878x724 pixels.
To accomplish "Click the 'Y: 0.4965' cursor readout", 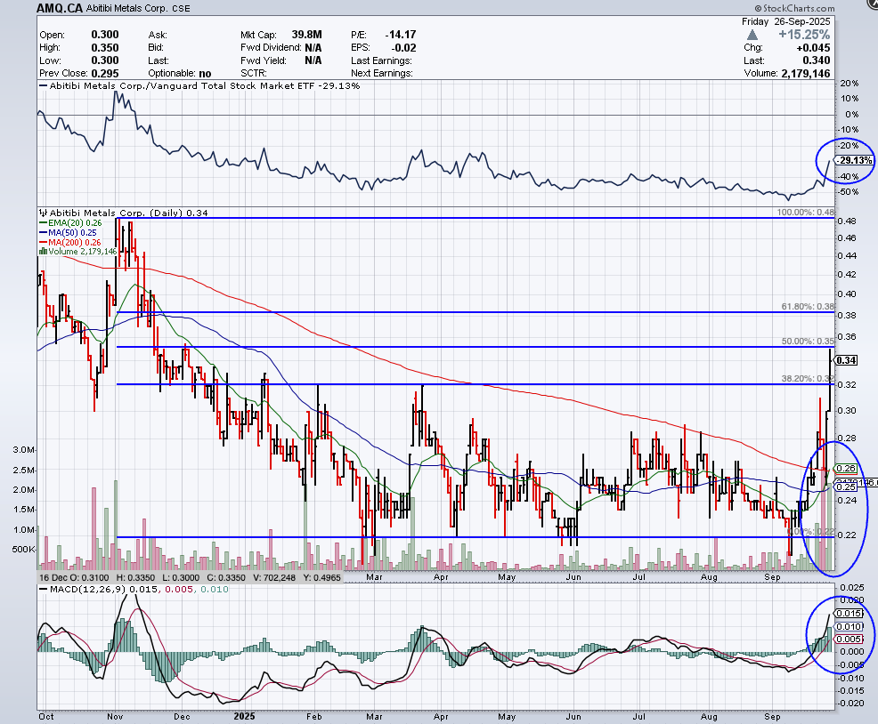I will 322,577.
